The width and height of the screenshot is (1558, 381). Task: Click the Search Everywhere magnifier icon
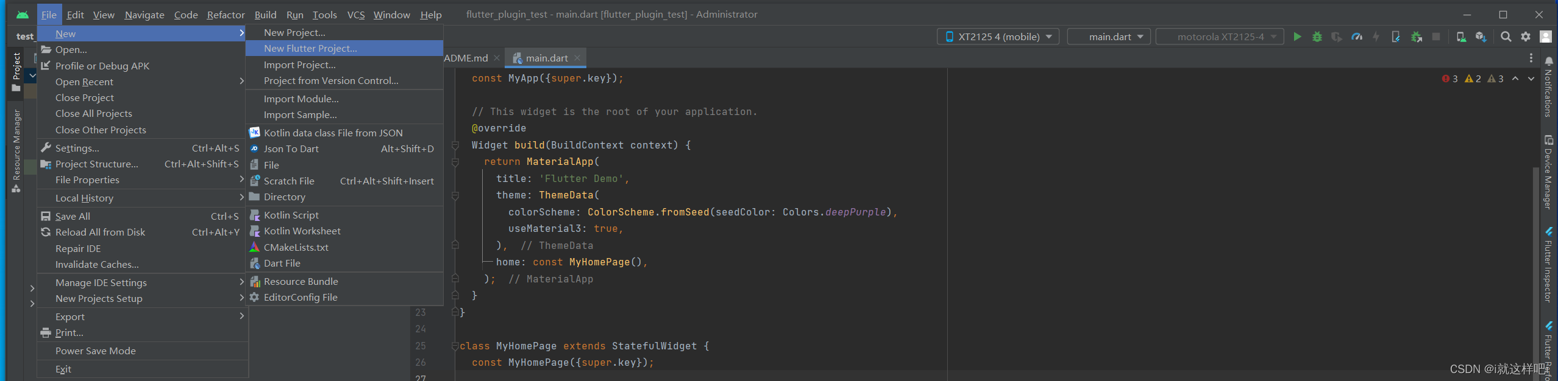1506,37
